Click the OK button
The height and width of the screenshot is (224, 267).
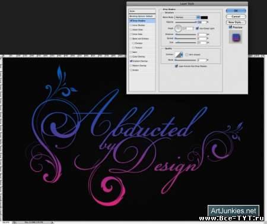click(x=236, y=11)
